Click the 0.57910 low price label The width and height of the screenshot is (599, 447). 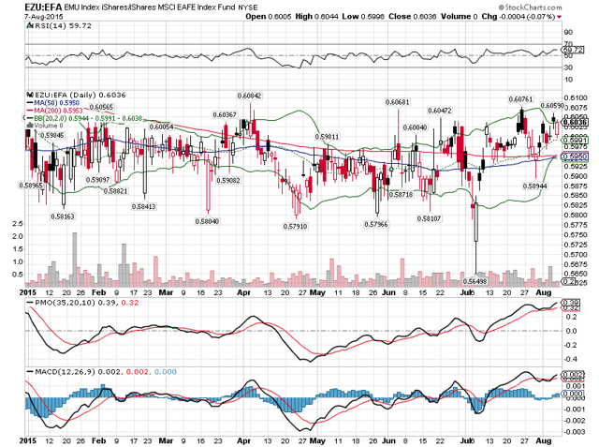click(296, 227)
